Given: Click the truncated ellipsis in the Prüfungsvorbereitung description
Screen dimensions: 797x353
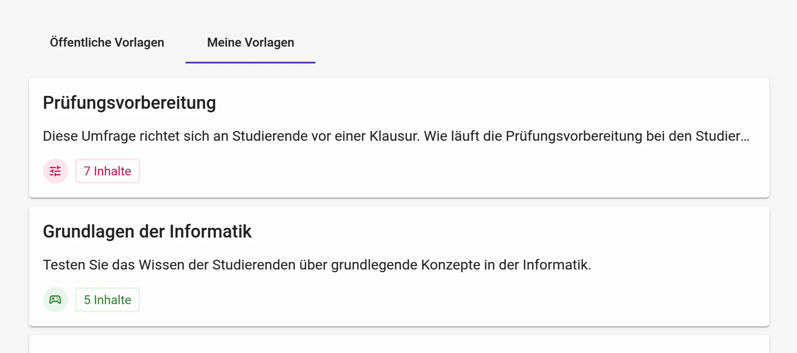Looking at the screenshot, I should tap(745, 137).
